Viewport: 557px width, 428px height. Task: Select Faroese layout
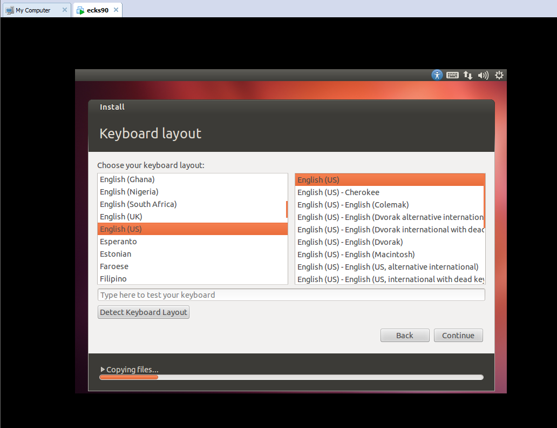193,266
